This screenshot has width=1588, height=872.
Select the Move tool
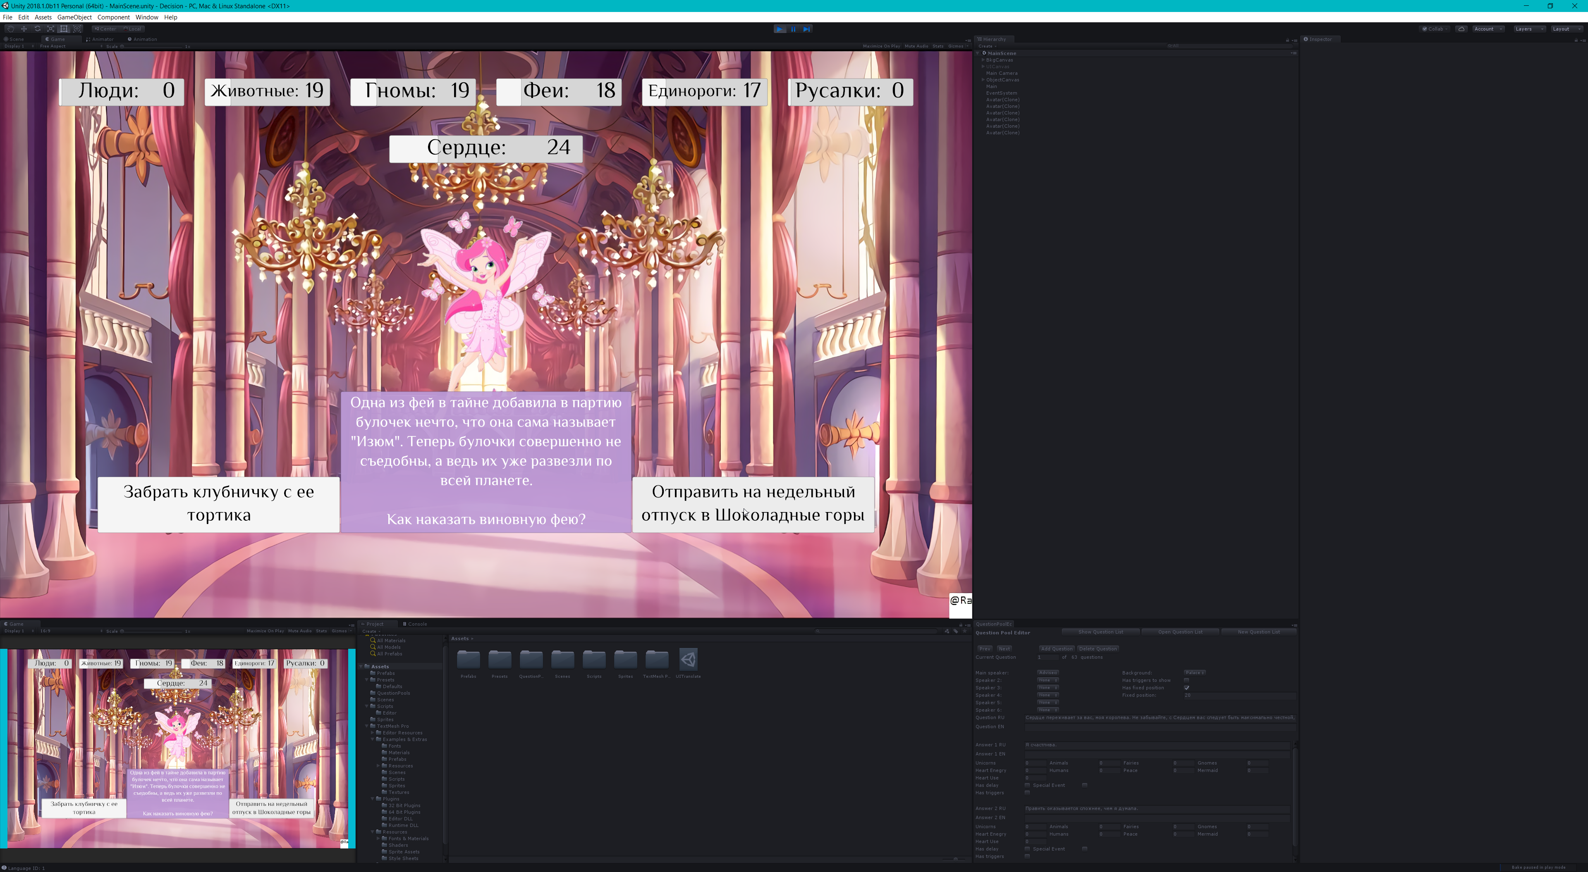pyautogui.click(x=24, y=29)
